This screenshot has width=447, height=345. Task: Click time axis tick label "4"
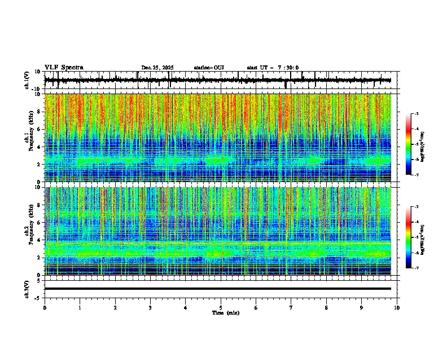186,308
